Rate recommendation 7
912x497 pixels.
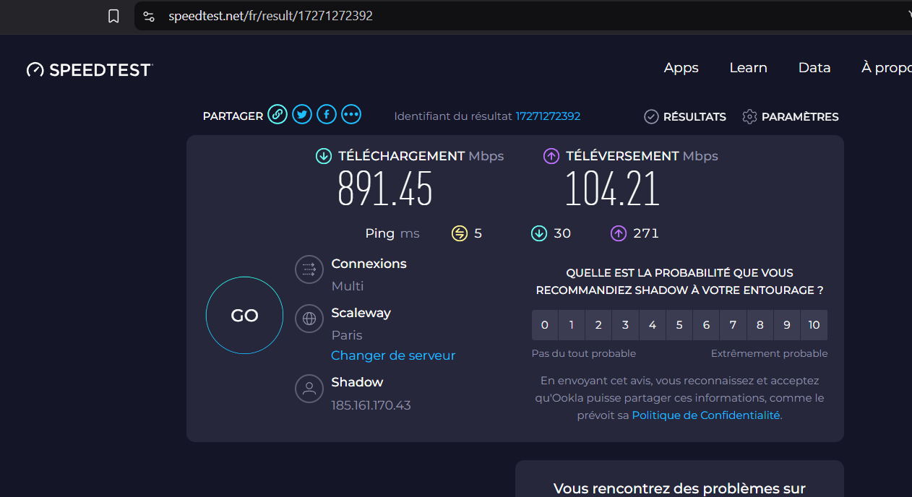pyautogui.click(x=733, y=325)
